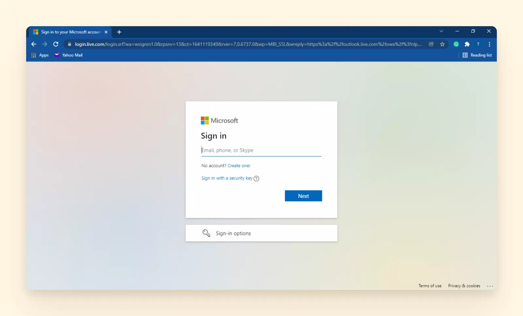
Task: Close the Microsoft account sign-in tab
Action: click(x=106, y=32)
